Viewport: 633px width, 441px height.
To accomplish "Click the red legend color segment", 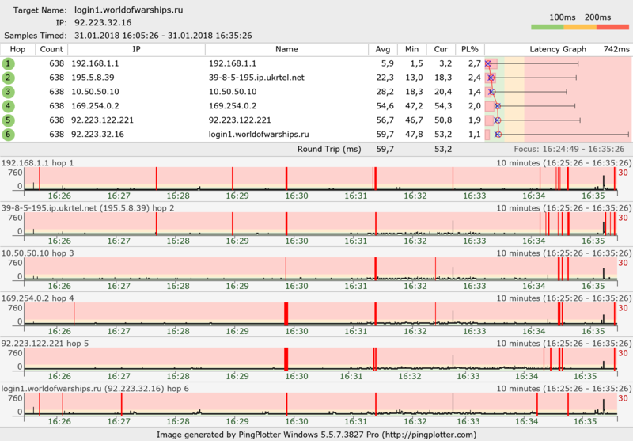I will (x=613, y=27).
